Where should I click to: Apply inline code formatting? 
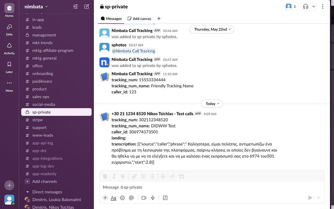172,176
